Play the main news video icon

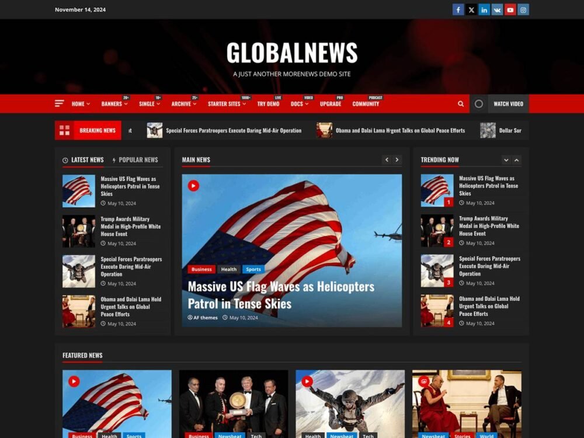click(193, 186)
